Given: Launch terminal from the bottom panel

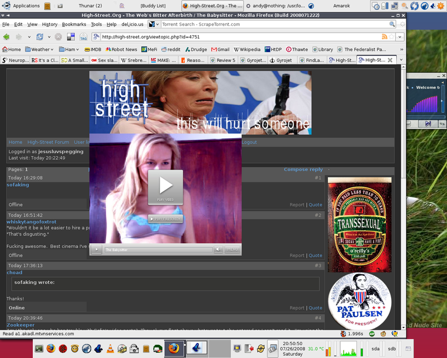Looking at the screenshot, I should pos(39,348).
